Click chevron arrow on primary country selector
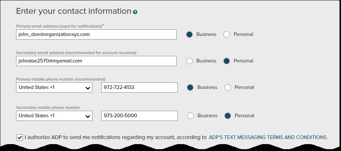 point(88,88)
